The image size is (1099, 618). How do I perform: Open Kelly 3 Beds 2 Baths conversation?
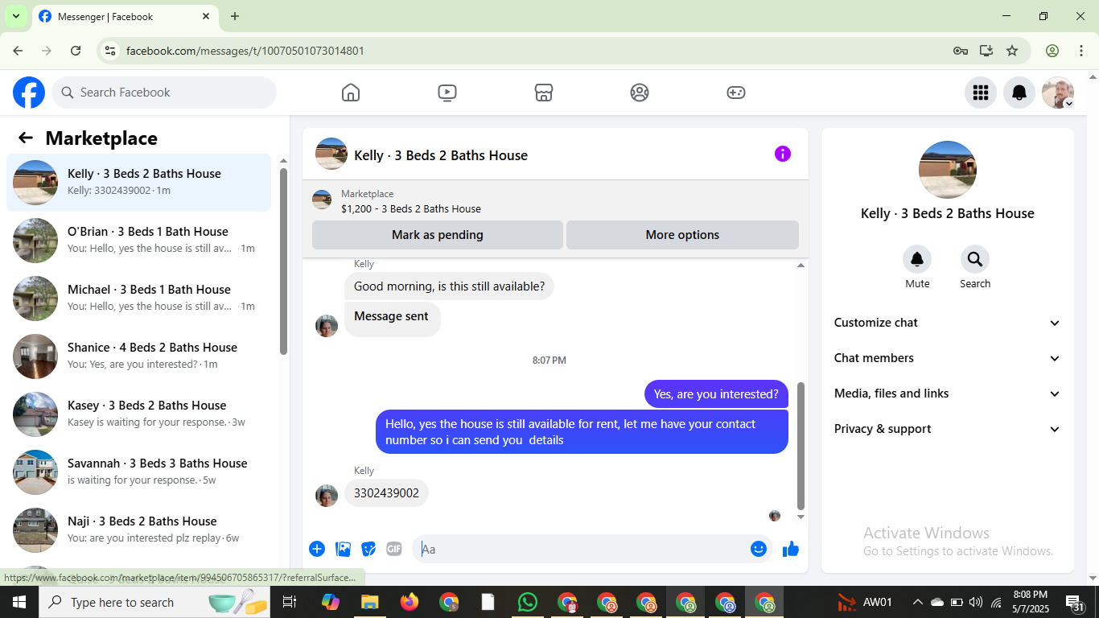[x=139, y=183]
